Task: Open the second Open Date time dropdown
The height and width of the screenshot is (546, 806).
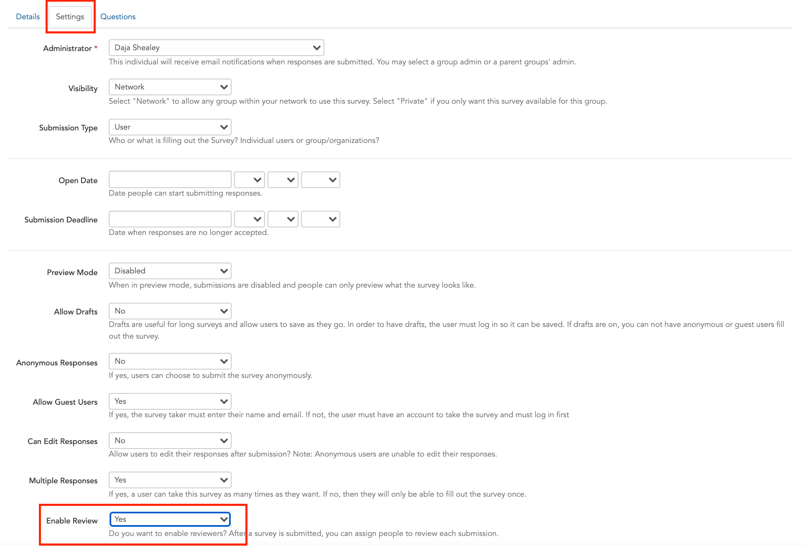Action: [283, 180]
